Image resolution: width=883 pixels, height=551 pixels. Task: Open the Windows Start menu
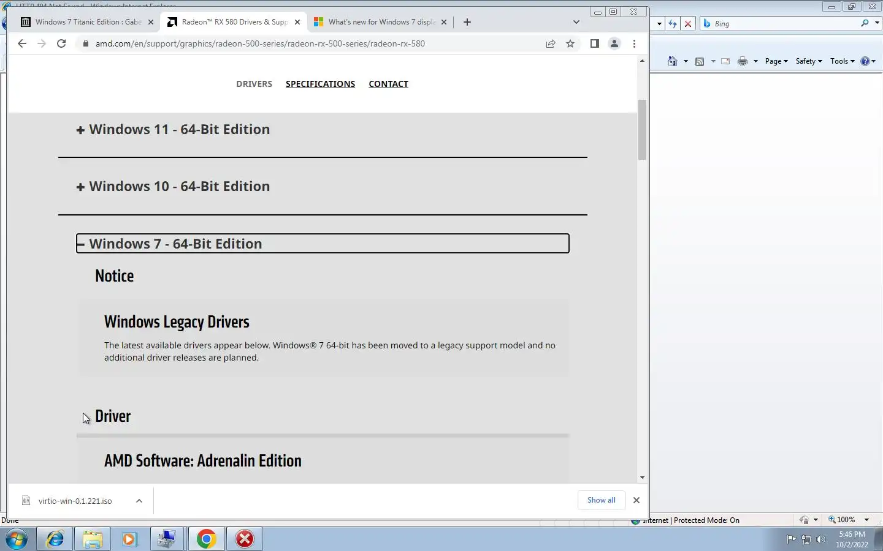pyautogui.click(x=17, y=539)
